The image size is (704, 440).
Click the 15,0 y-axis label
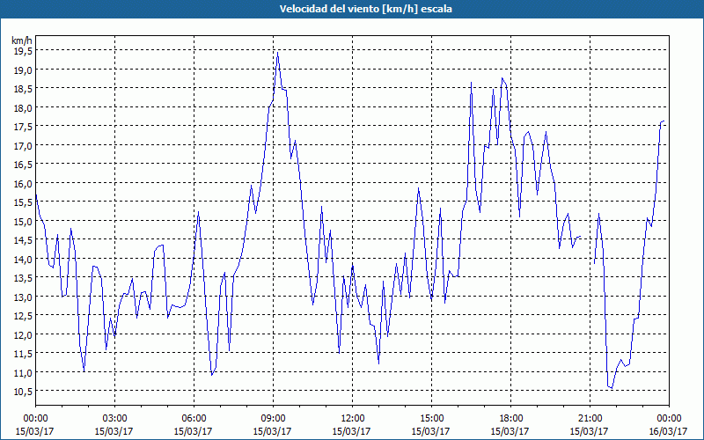pyautogui.click(x=24, y=221)
